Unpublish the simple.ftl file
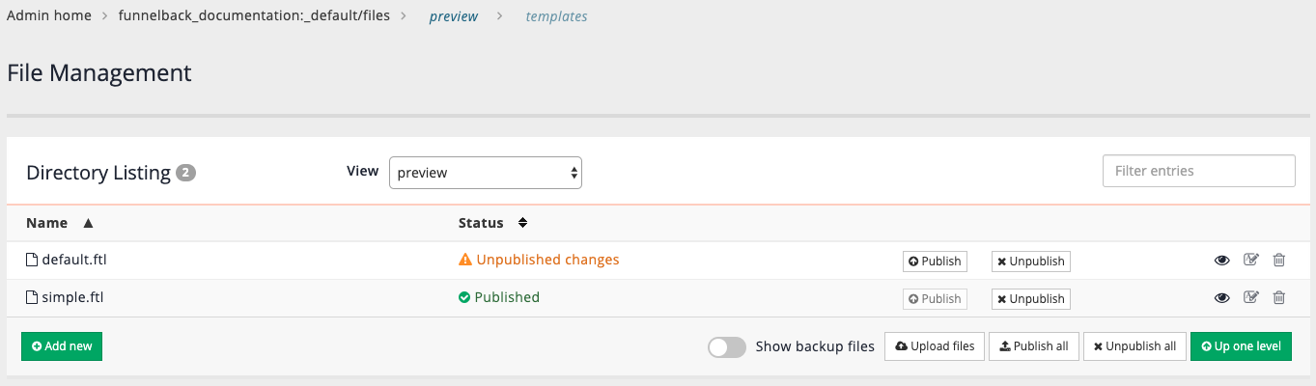Viewport: 1316px width, 386px height. point(1030,298)
